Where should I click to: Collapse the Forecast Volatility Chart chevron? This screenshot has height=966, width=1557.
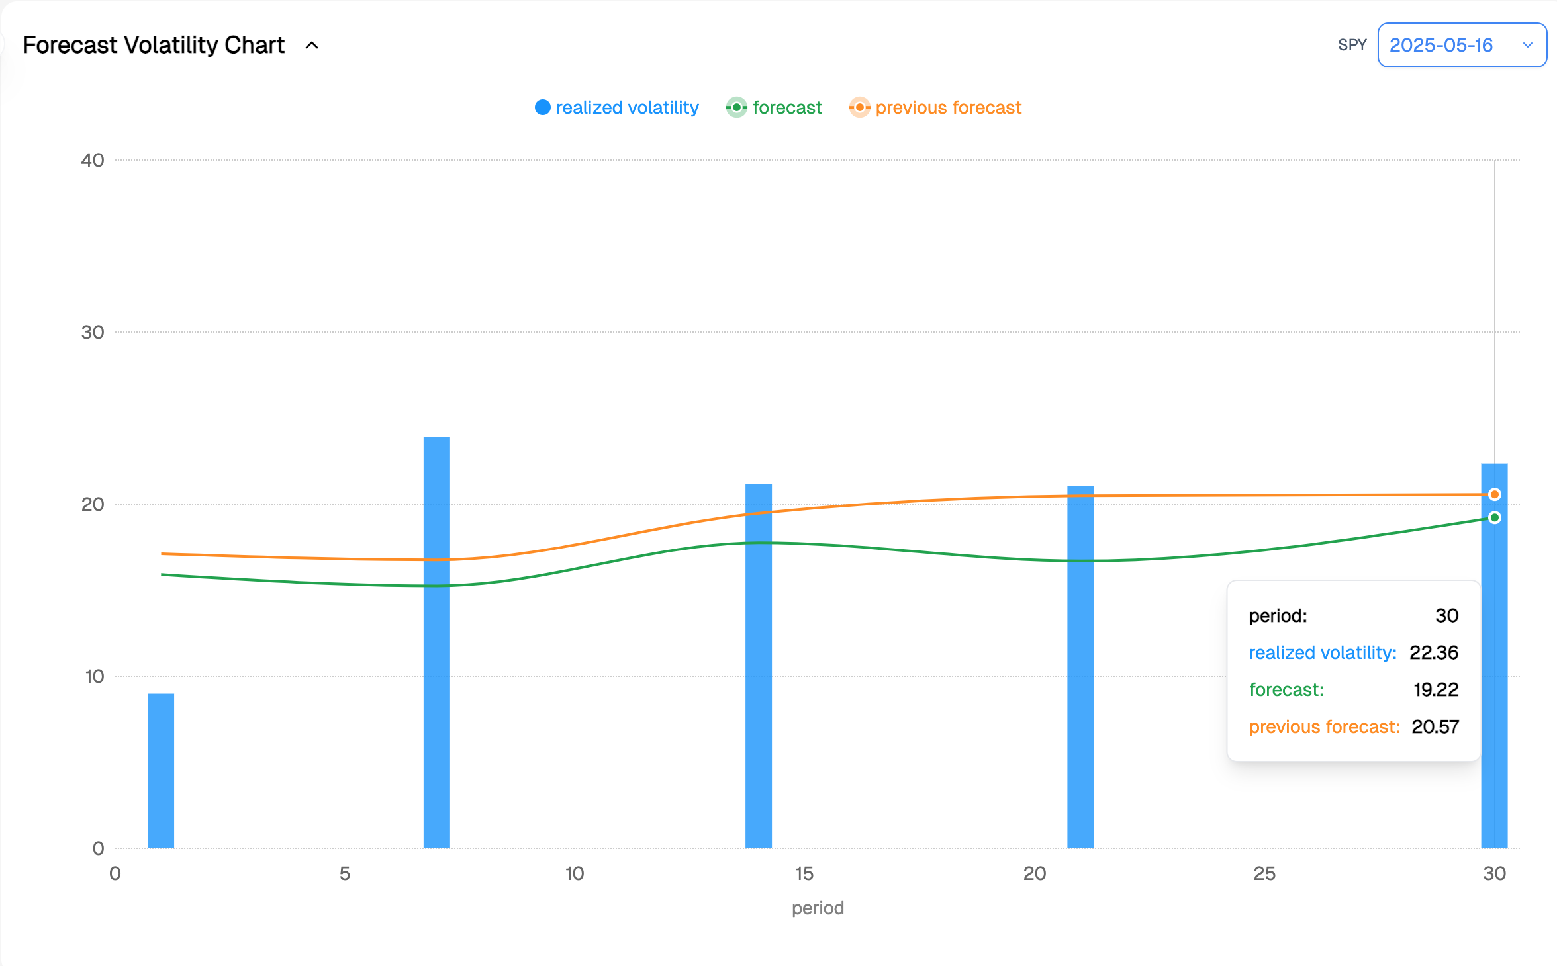(x=312, y=46)
